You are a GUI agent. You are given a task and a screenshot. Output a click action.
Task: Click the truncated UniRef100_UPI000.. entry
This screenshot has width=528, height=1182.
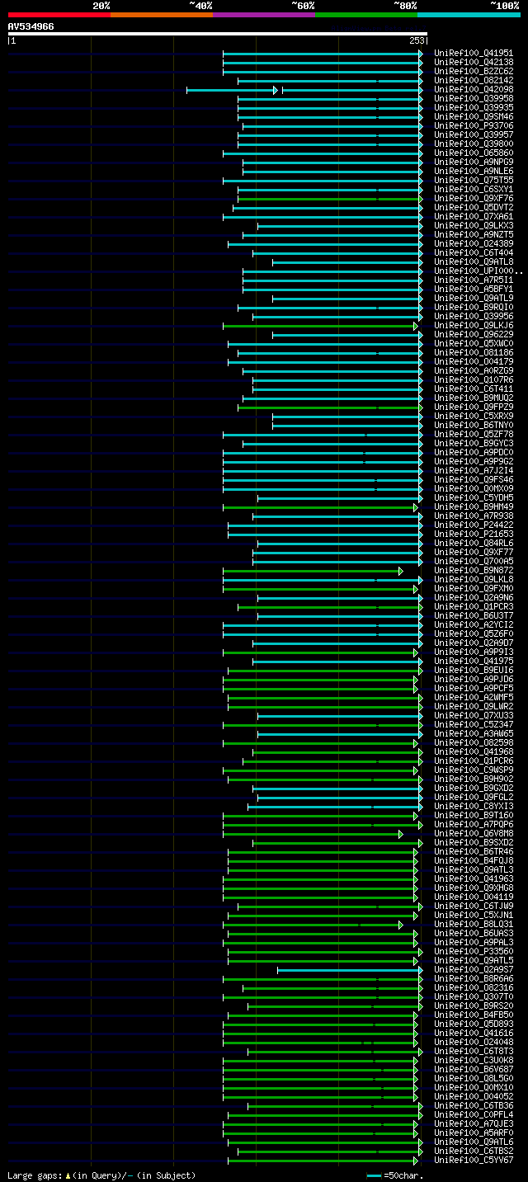[x=478, y=271]
